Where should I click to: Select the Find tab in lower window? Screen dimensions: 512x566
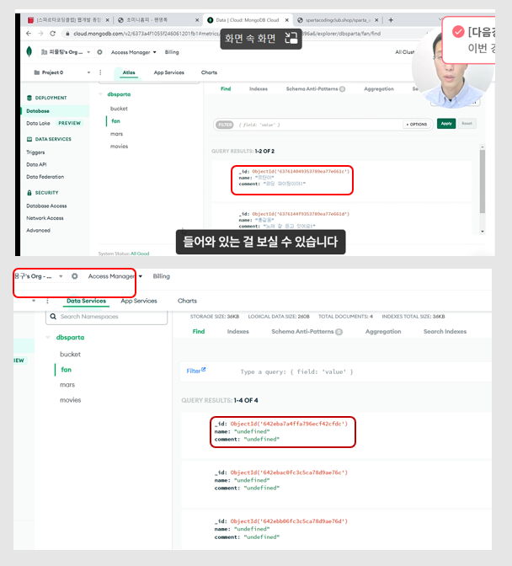coord(199,331)
